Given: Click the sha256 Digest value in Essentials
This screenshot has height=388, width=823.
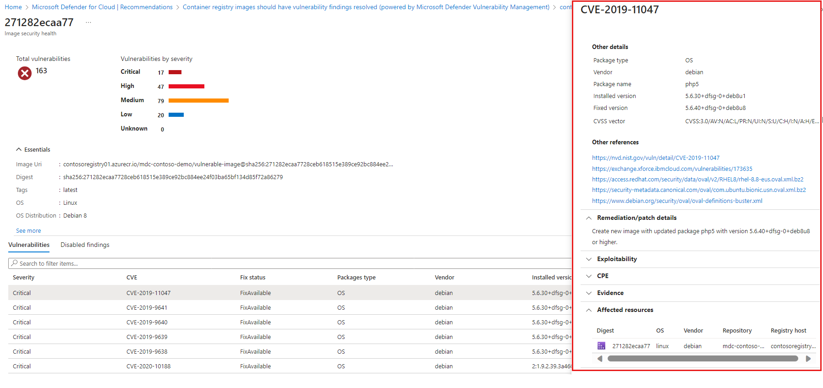Looking at the screenshot, I should pyautogui.click(x=173, y=177).
